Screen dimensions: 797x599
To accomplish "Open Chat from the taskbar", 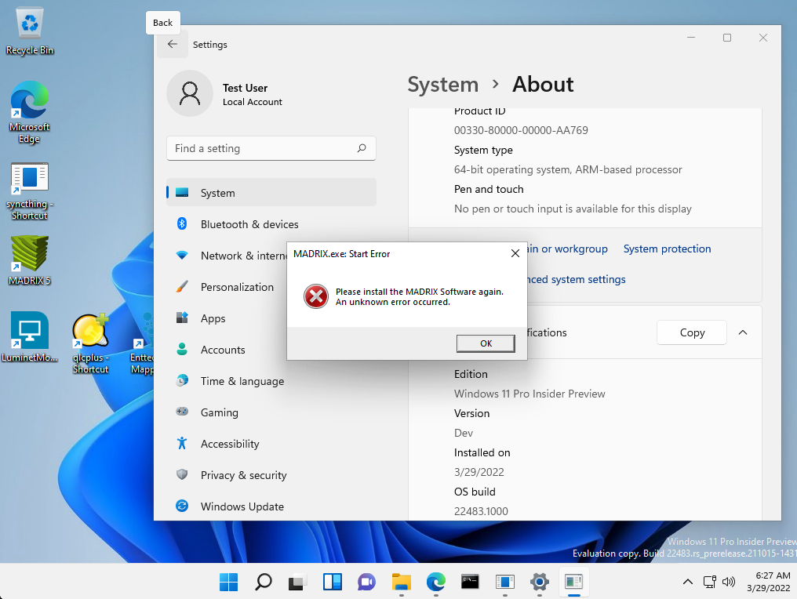I will pyautogui.click(x=366, y=582).
